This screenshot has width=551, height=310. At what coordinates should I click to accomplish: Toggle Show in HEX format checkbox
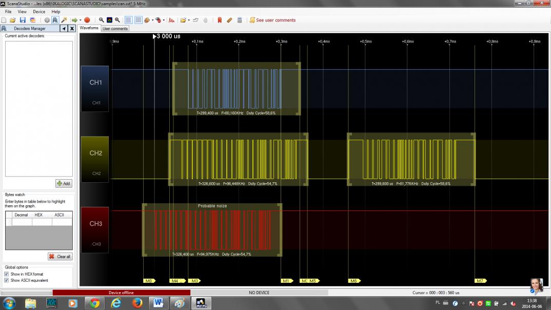(x=6, y=274)
